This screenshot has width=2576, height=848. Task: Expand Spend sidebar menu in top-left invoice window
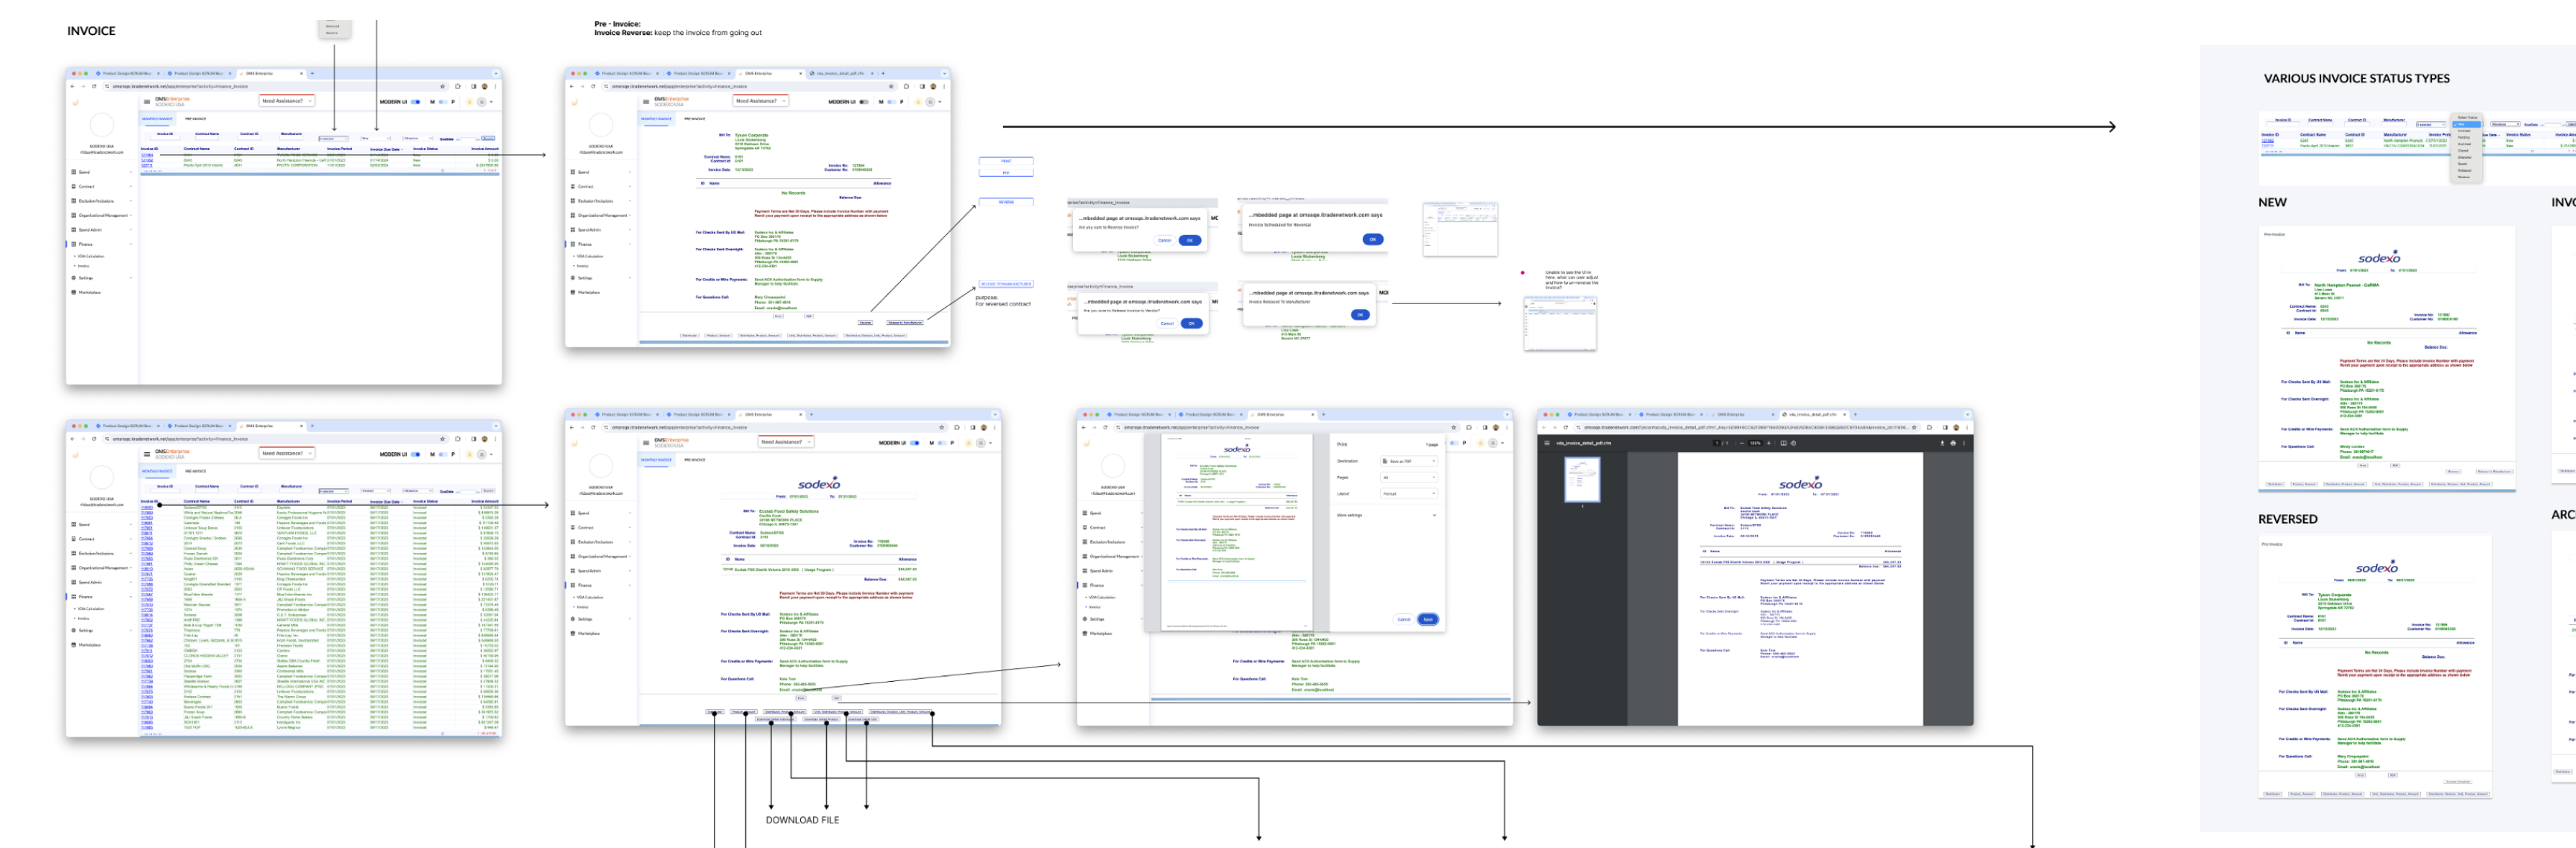click(x=101, y=172)
